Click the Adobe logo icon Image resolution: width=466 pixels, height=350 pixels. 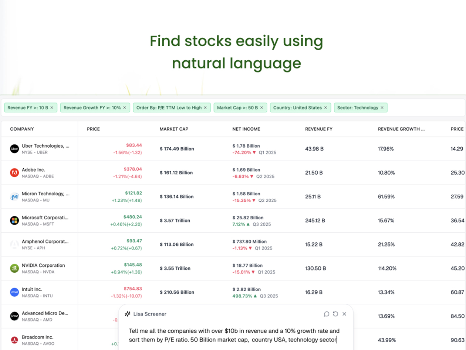pos(14,173)
